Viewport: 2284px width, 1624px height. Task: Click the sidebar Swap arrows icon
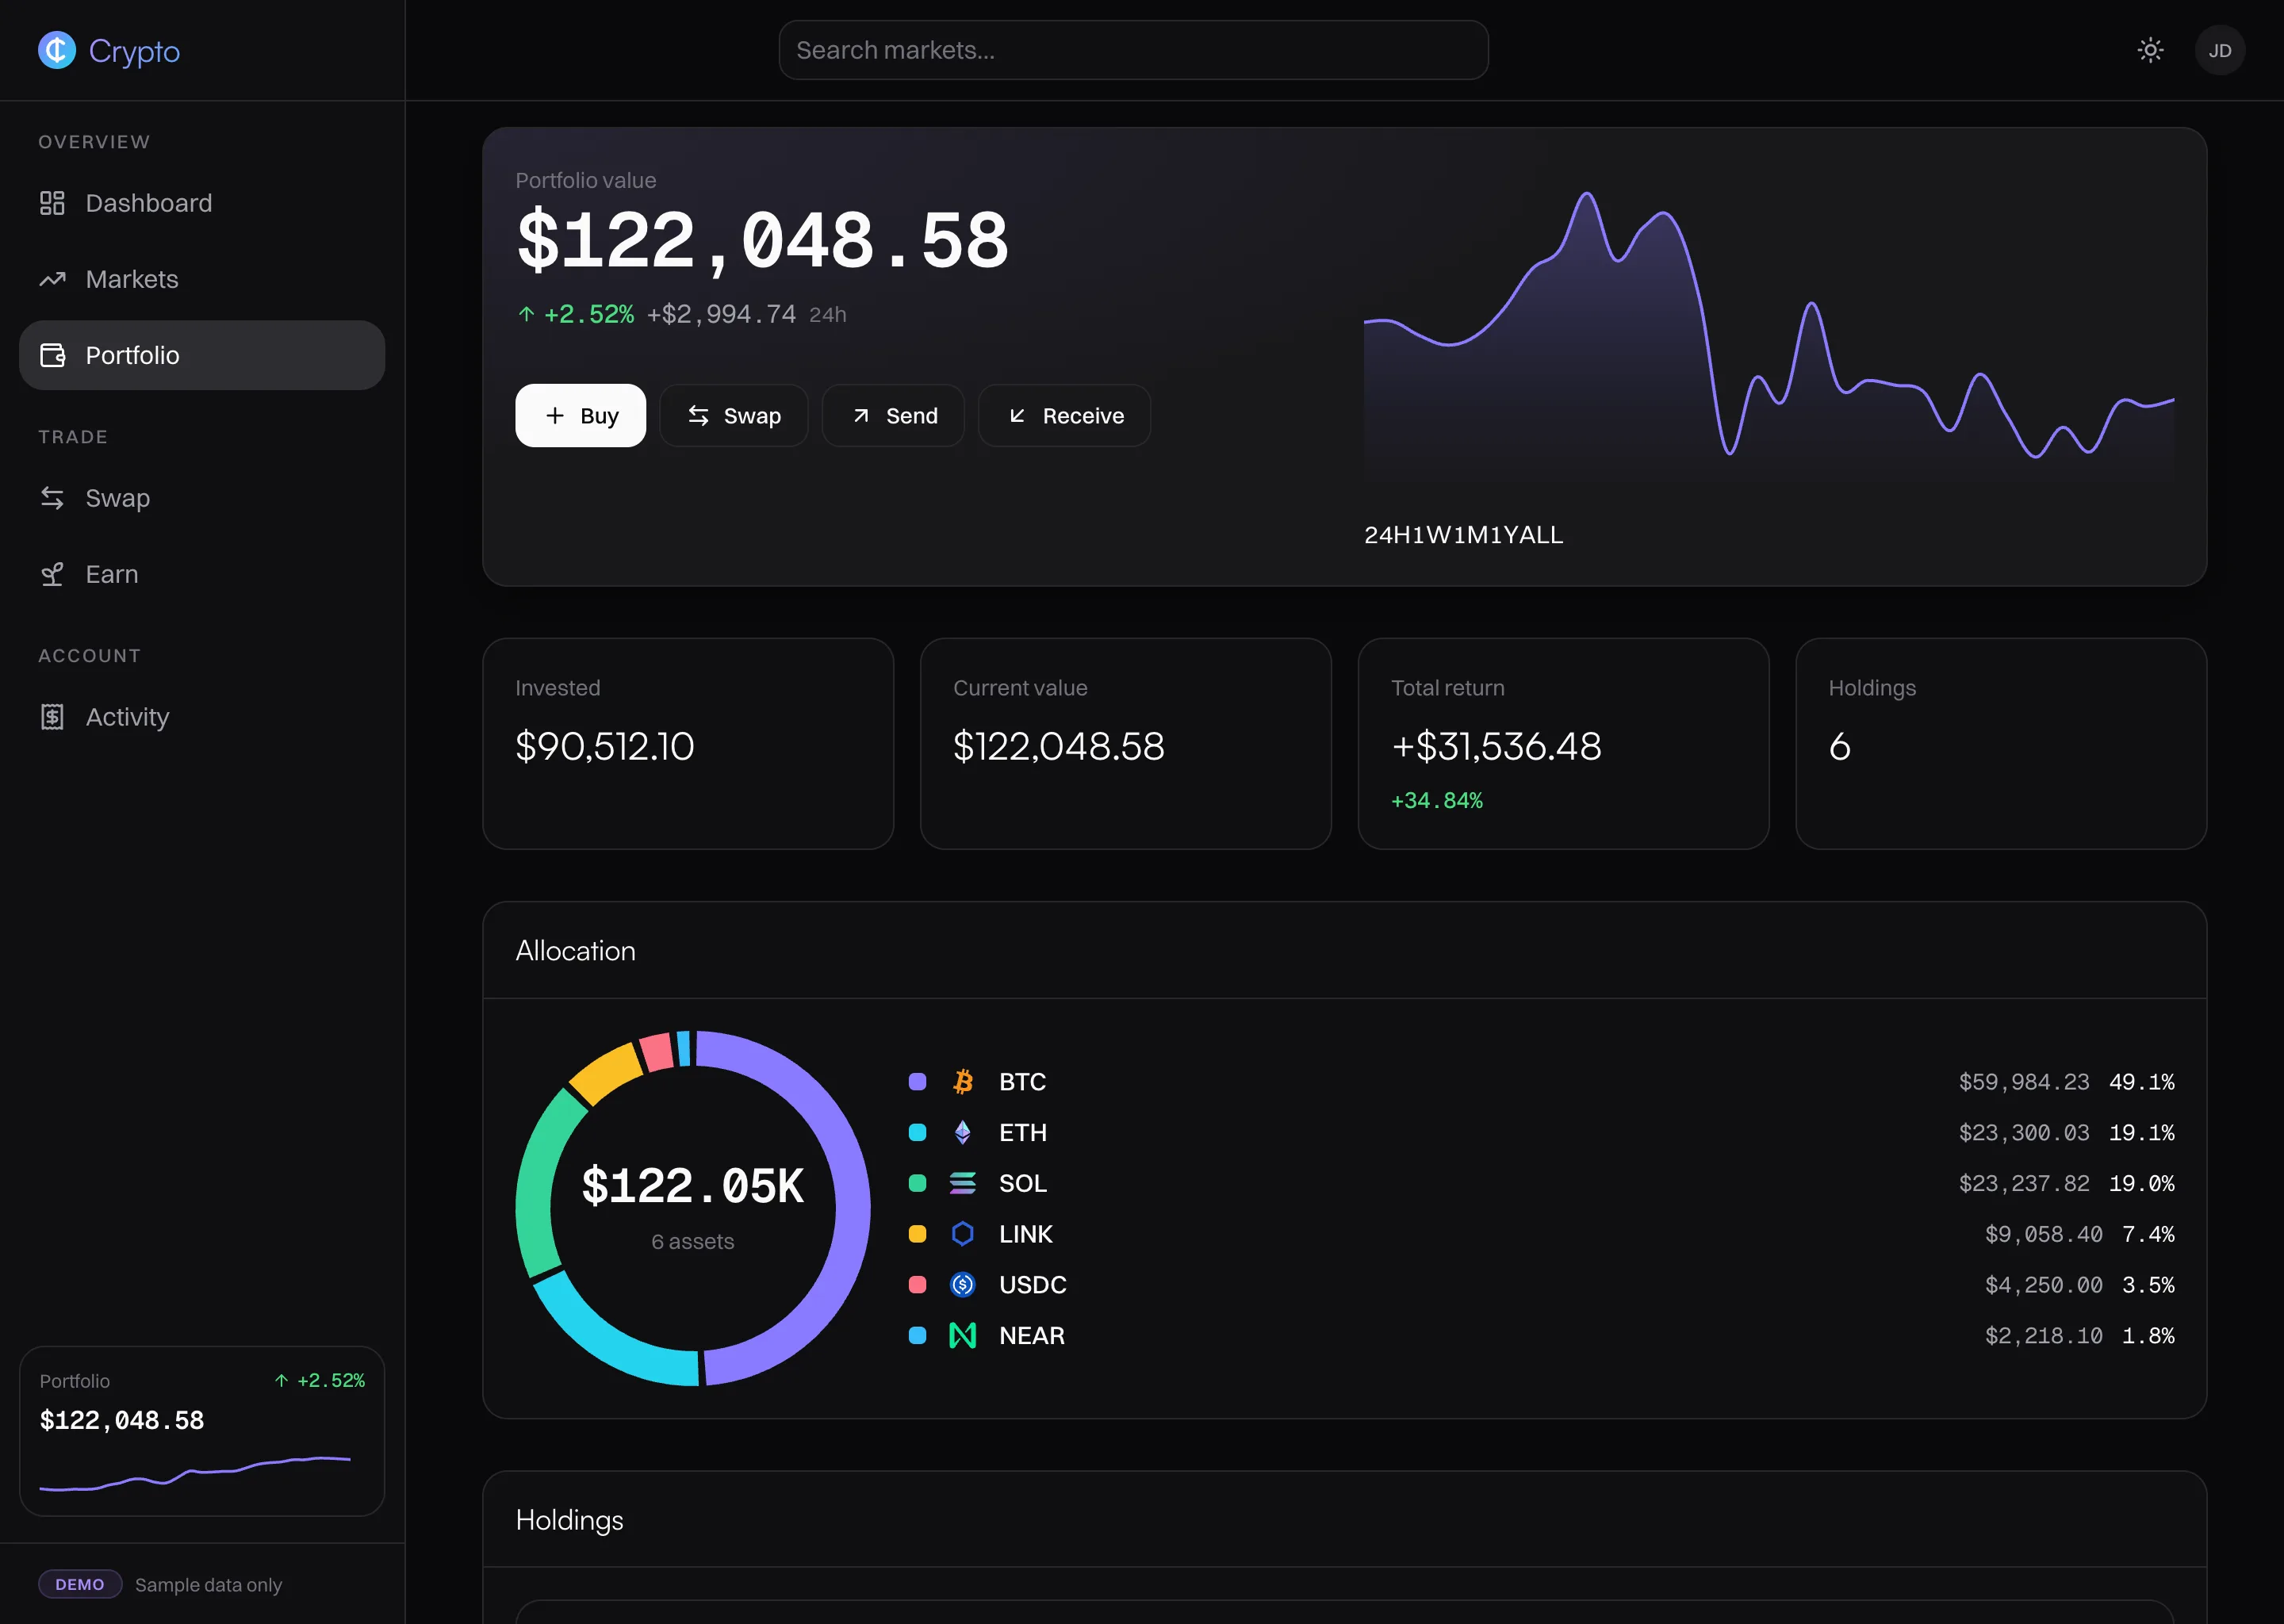pos(52,498)
